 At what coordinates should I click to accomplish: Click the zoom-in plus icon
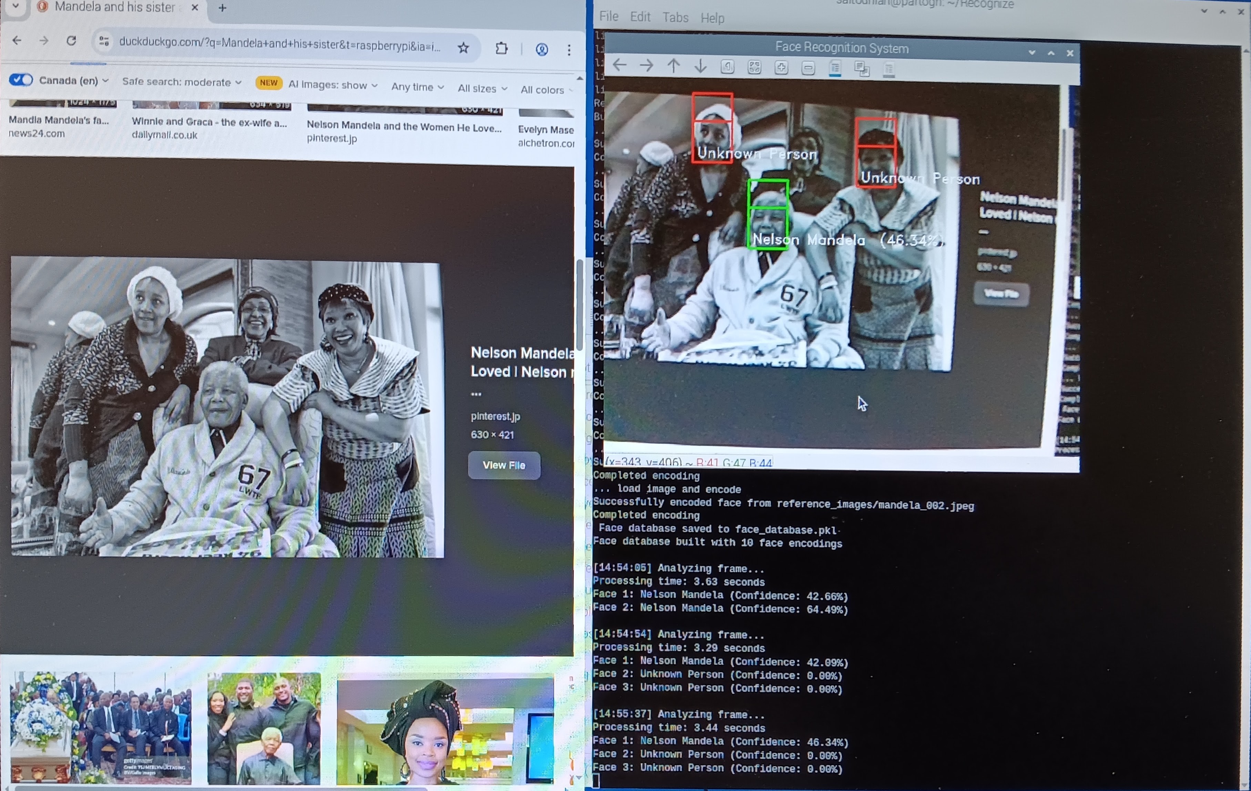pos(781,68)
